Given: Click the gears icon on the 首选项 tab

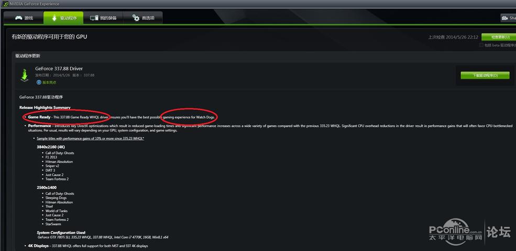Looking at the screenshot, I should 136,18.
